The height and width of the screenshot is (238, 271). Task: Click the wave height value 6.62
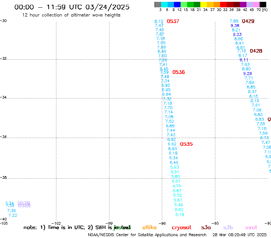pyautogui.click(x=172, y=144)
